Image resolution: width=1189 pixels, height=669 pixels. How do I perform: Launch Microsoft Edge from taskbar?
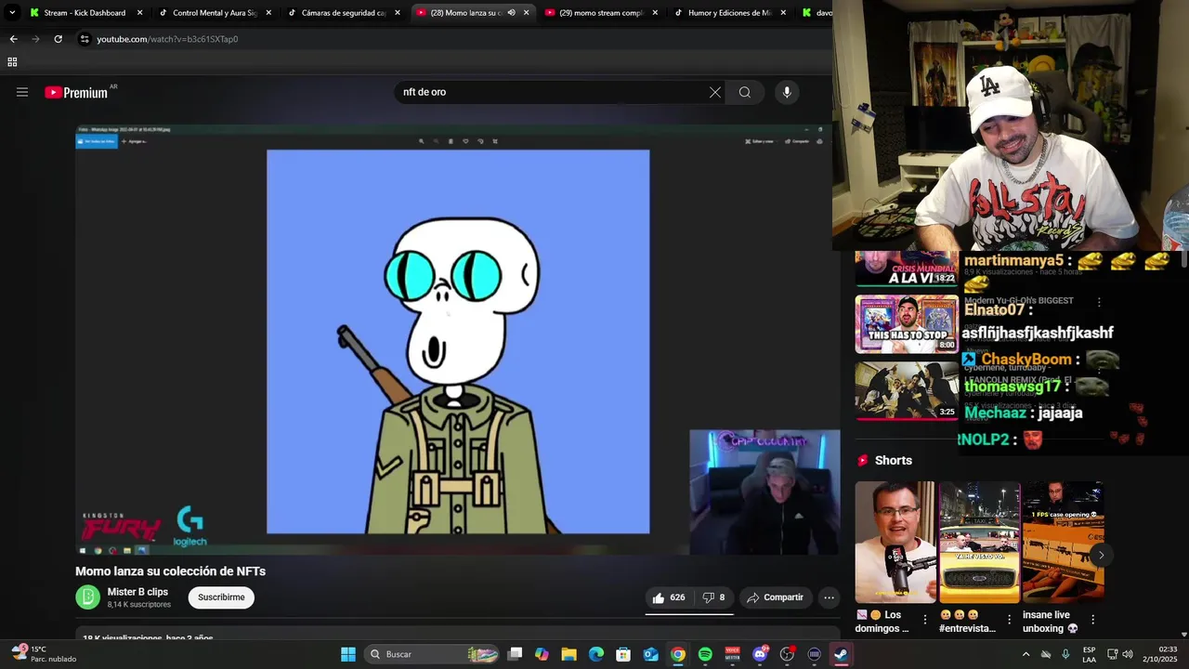point(596,654)
